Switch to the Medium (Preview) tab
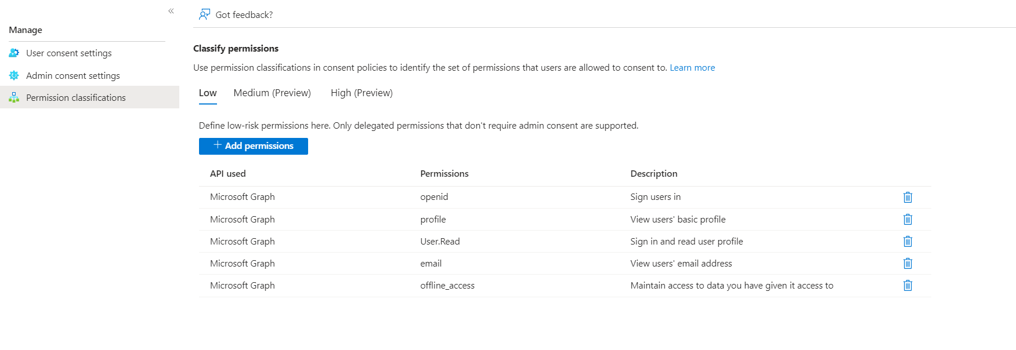This screenshot has width=1016, height=350. [x=272, y=93]
